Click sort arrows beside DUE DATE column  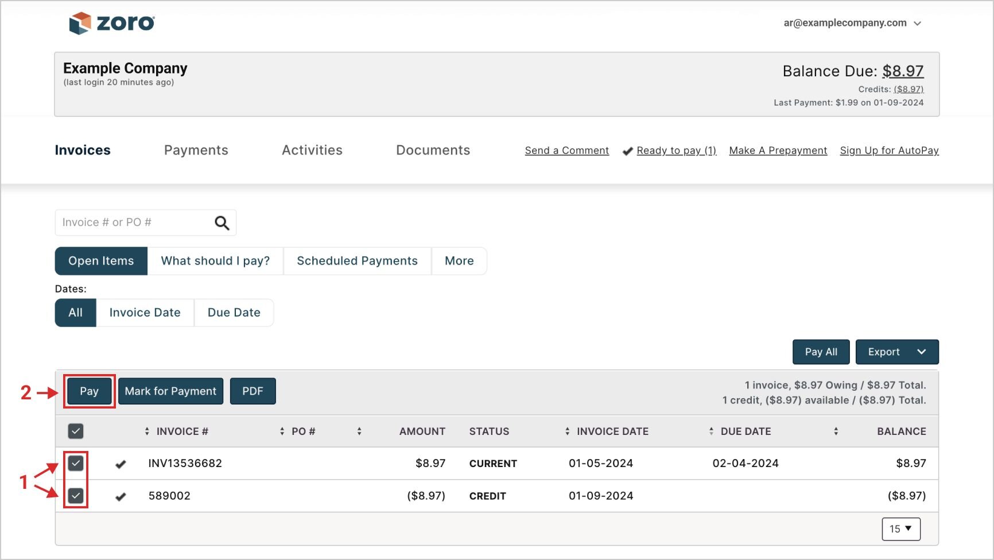coord(711,431)
